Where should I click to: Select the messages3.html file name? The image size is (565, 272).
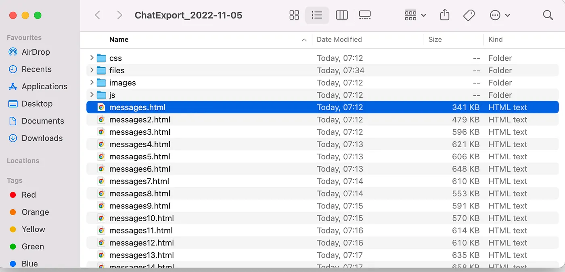pyautogui.click(x=140, y=132)
